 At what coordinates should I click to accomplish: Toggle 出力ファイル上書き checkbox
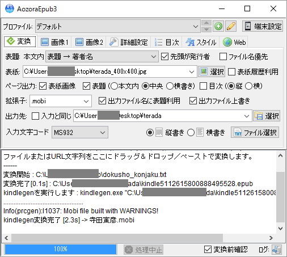tap(193, 101)
